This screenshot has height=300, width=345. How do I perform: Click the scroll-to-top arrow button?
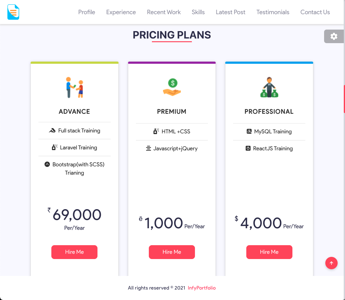point(331,263)
